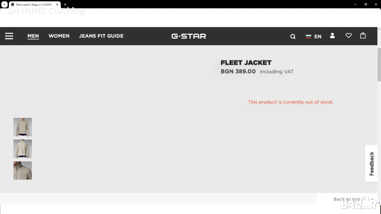This screenshot has height=214, width=381.
Task: Select the WOMEN menu item
Action: tap(59, 36)
